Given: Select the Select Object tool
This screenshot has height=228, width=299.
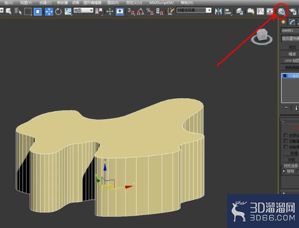Looking at the screenshot, I should click(x=9, y=11).
